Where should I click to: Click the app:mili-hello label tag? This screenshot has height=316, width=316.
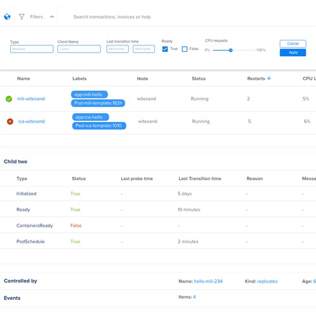tap(89, 95)
